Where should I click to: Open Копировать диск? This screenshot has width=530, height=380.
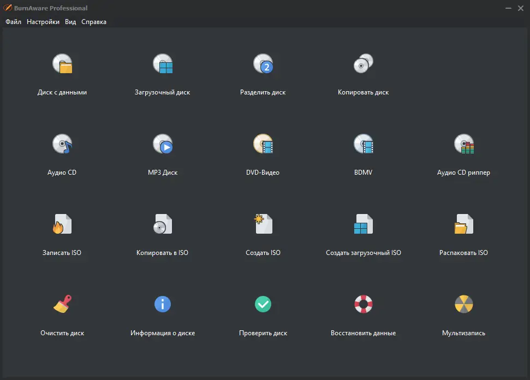pyautogui.click(x=364, y=74)
